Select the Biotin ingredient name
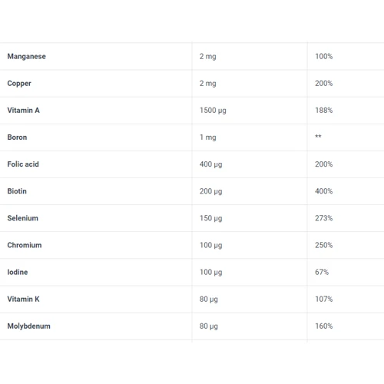Screen dimensions: 384x384 [17, 191]
